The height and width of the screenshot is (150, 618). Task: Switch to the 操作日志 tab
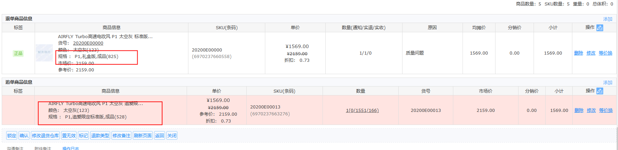[x=71, y=148]
